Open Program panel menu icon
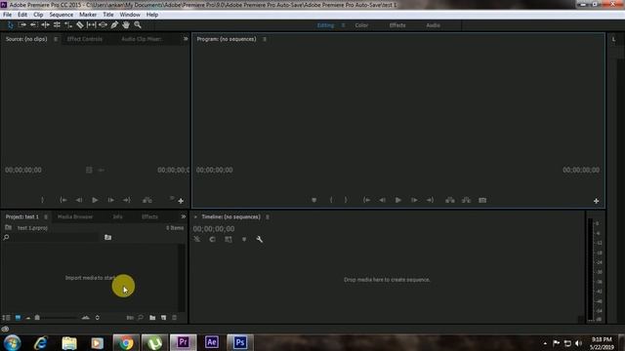Viewport: 625px width, 351px height. pyautogui.click(x=265, y=39)
